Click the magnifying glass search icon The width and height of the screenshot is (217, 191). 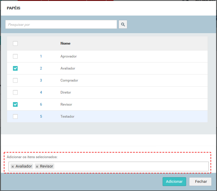tap(123, 24)
